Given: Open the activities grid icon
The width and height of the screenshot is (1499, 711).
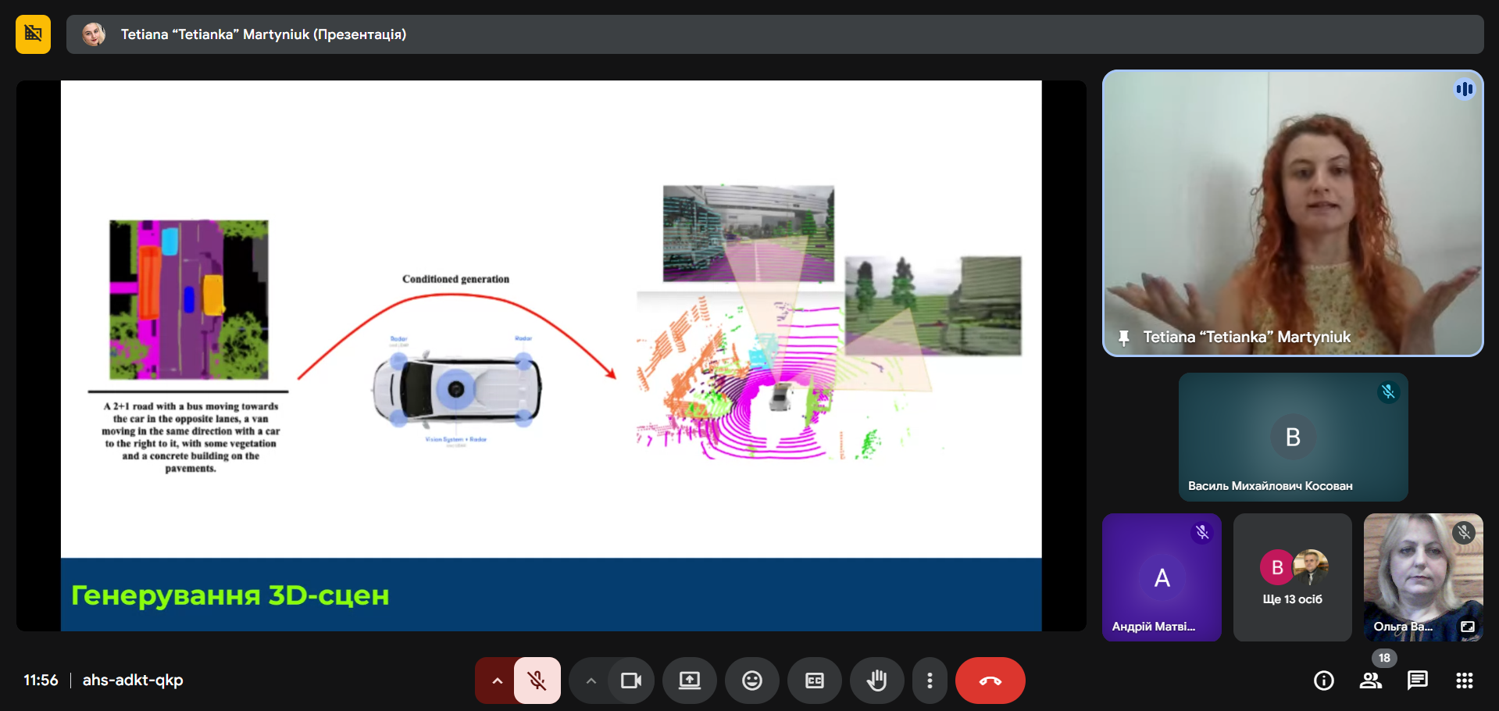Looking at the screenshot, I should tap(1465, 681).
